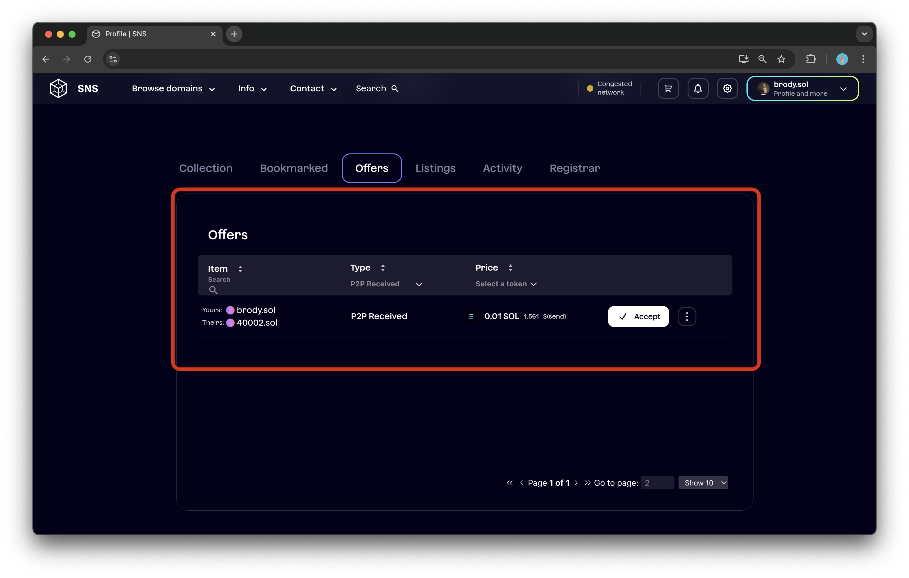The width and height of the screenshot is (909, 578).
Task: Open the Show 10 page size dropdown
Action: 703,483
